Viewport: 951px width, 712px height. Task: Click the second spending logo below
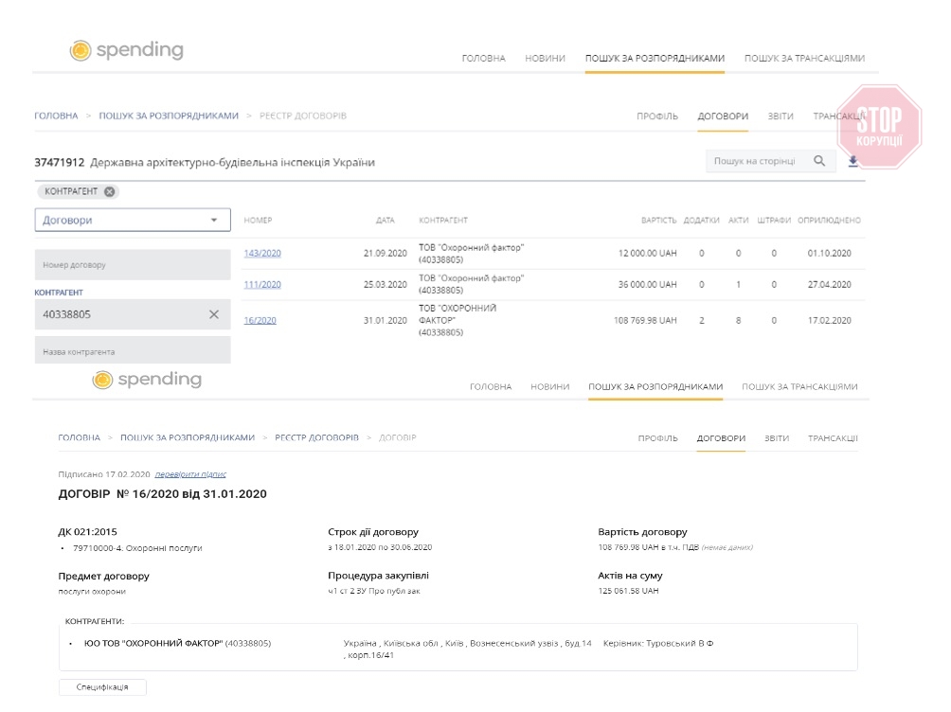pyautogui.click(x=147, y=380)
